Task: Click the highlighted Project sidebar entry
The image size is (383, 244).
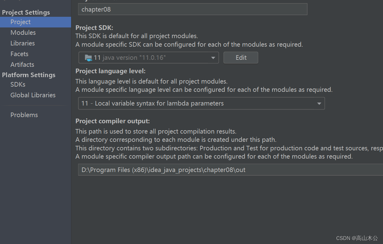Action: click(x=20, y=22)
